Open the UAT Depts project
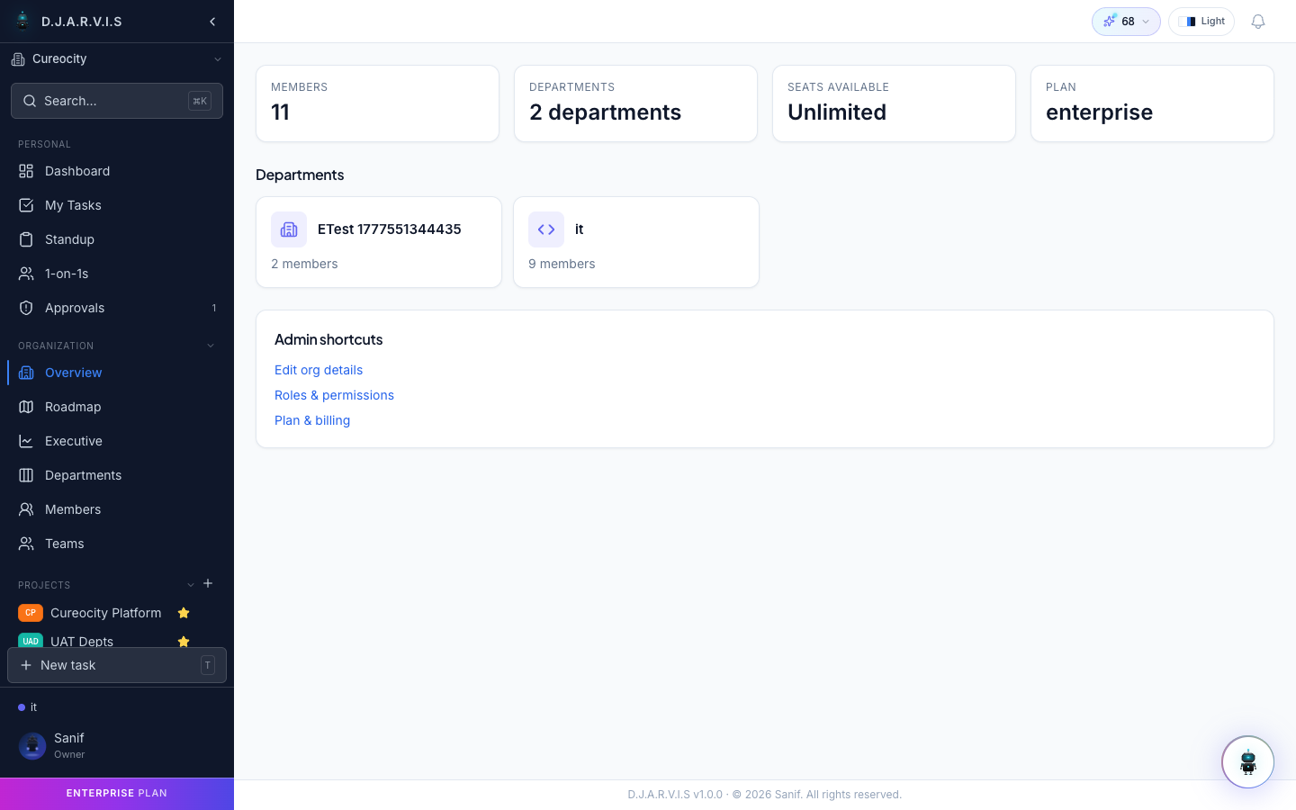Screen dimensions: 1296x810 82,641
